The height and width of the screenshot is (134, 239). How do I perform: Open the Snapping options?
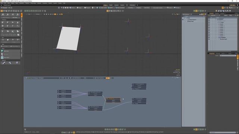(x=138, y=7)
